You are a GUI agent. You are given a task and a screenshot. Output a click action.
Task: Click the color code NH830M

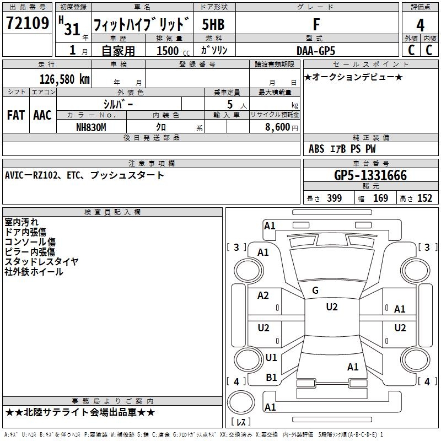pyautogui.click(x=91, y=127)
